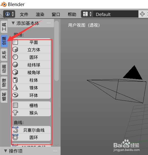The height and width of the screenshot is (155, 148).
Task: Add a 环体 mesh primitive
Action: coord(31,95)
